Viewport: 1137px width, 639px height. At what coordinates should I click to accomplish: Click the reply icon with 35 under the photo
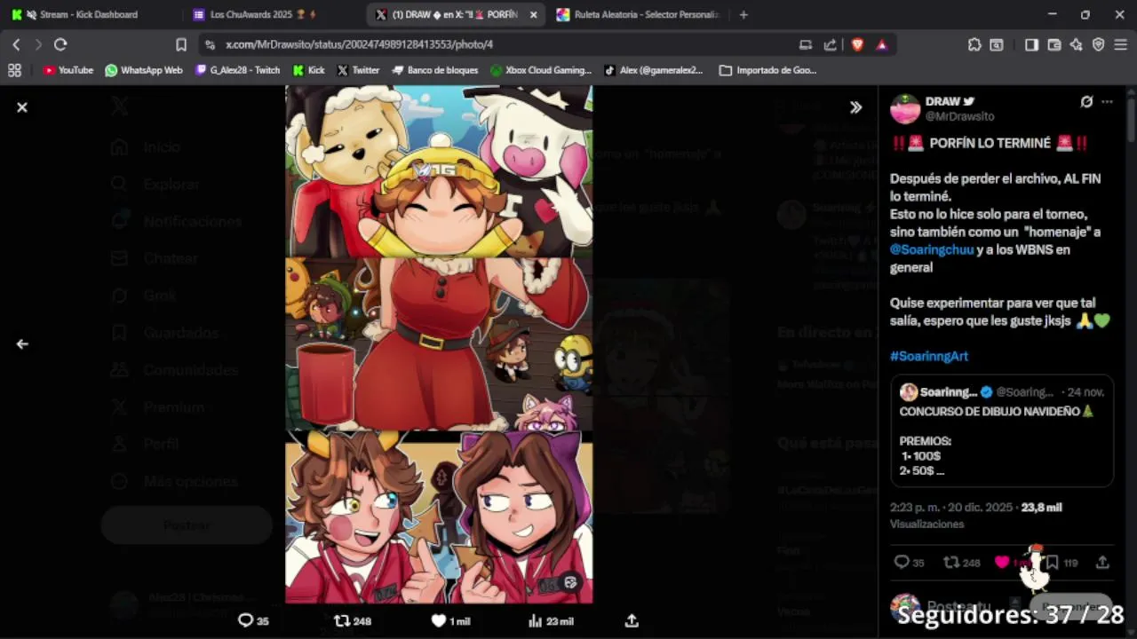click(246, 621)
